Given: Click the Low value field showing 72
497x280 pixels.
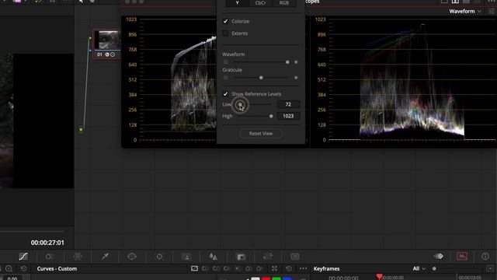Looking at the screenshot, I should [x=288, y=104].
